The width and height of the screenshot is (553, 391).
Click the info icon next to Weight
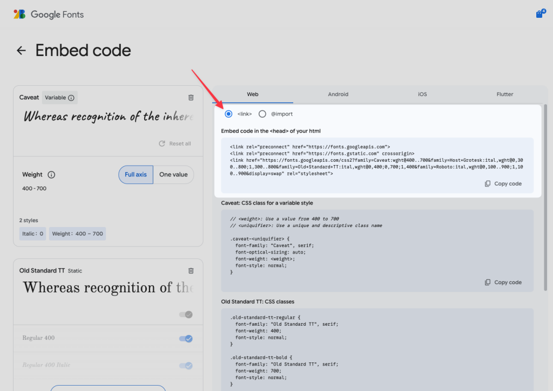(52, 175)
